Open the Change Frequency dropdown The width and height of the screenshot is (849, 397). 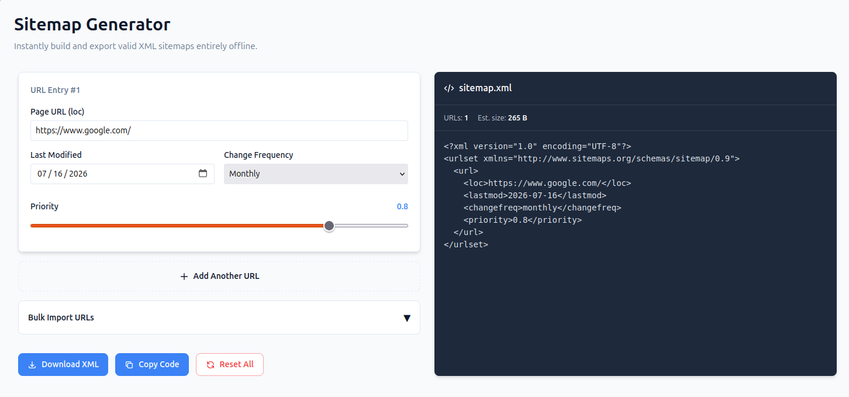(316, 174)
